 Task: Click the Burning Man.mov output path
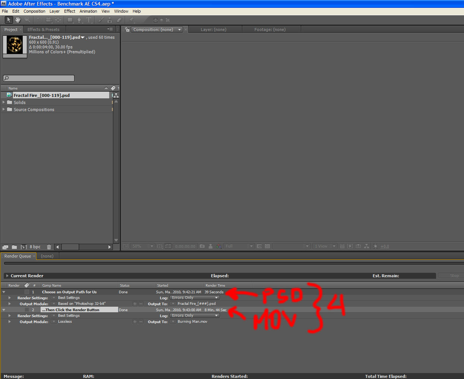coord(192,322)
